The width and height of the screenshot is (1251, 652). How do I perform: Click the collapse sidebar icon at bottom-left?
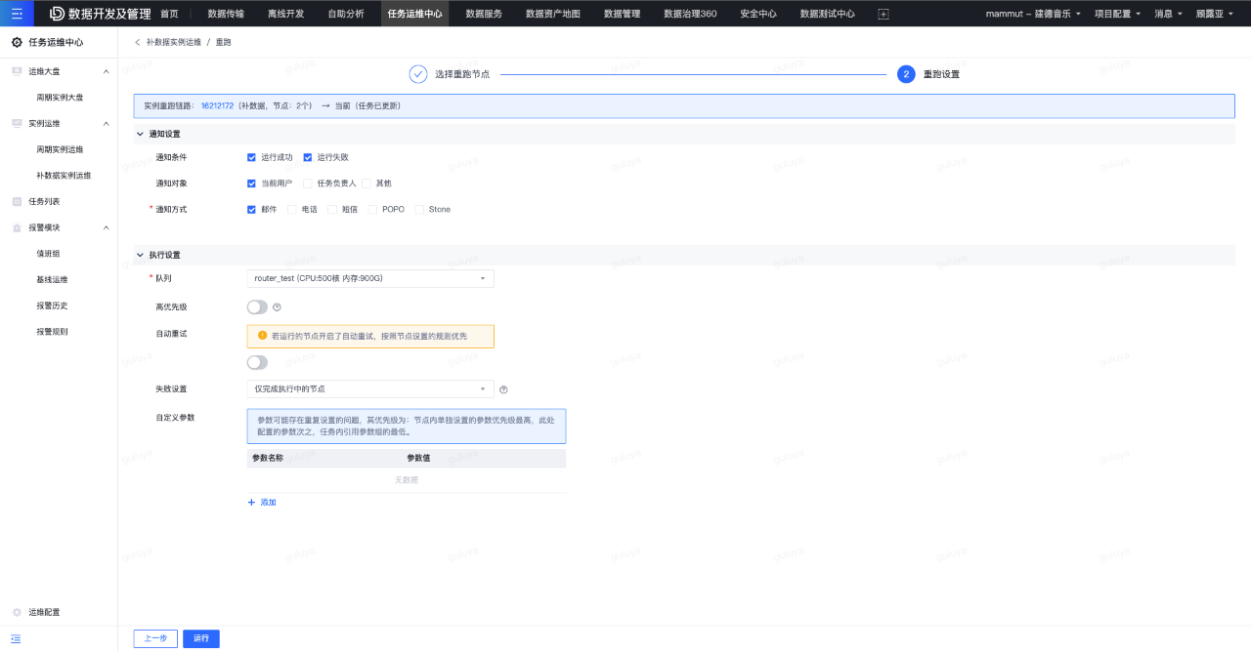[16, 638]
